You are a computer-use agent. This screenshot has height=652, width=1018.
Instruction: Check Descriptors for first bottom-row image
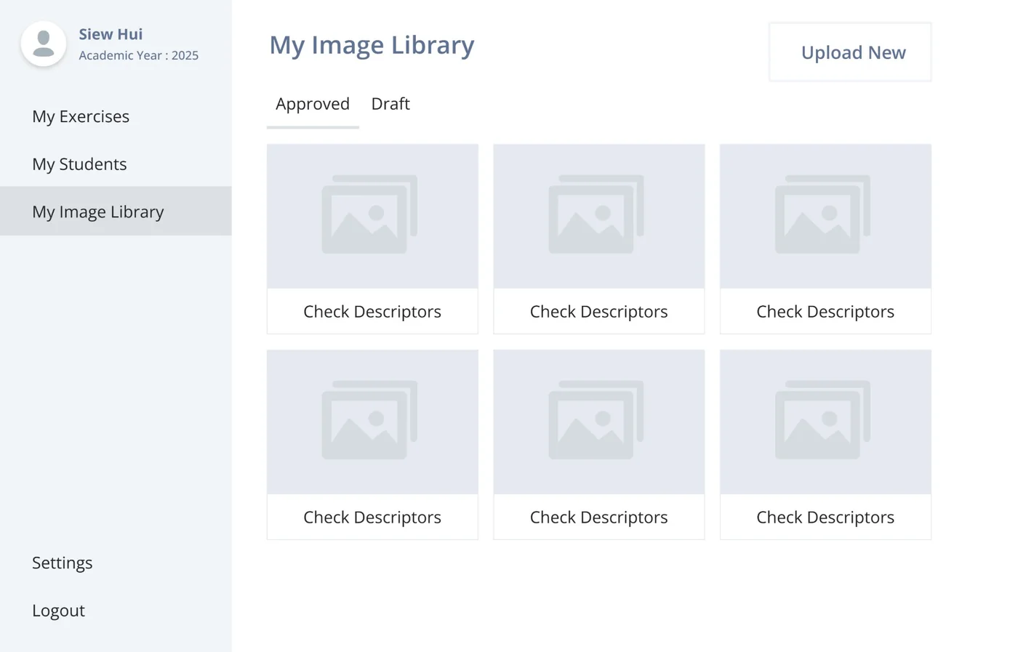coord(372,517)
